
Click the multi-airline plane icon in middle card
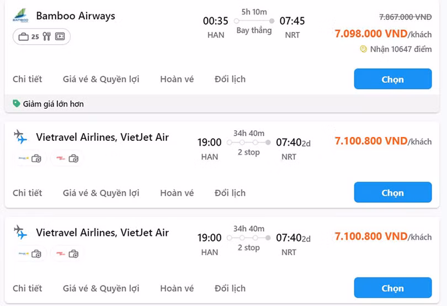20,136
